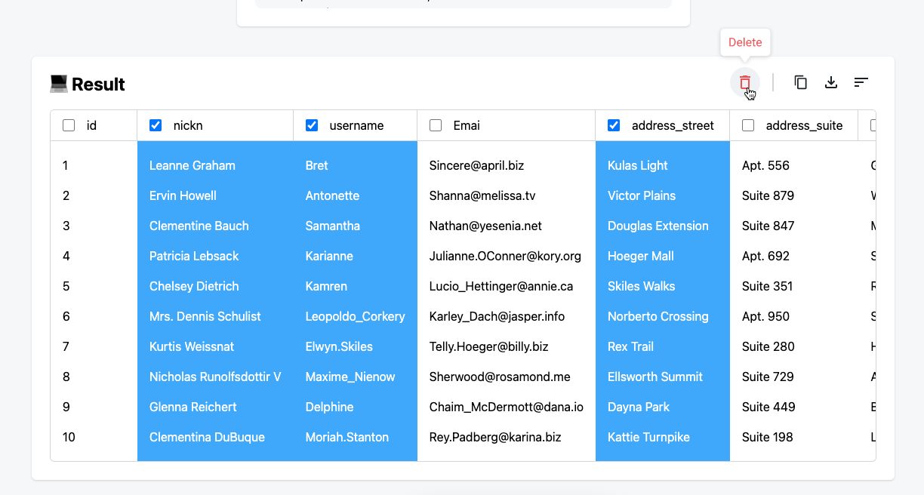Deselect the address_street column checkbox
The image size is (924, 495).
[x=614, y=125]
